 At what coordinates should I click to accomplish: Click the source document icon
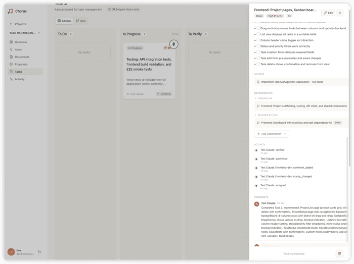pos(258,82)
